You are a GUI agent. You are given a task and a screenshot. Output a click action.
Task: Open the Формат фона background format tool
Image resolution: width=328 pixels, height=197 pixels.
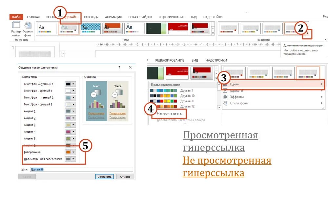coord(28,29)
